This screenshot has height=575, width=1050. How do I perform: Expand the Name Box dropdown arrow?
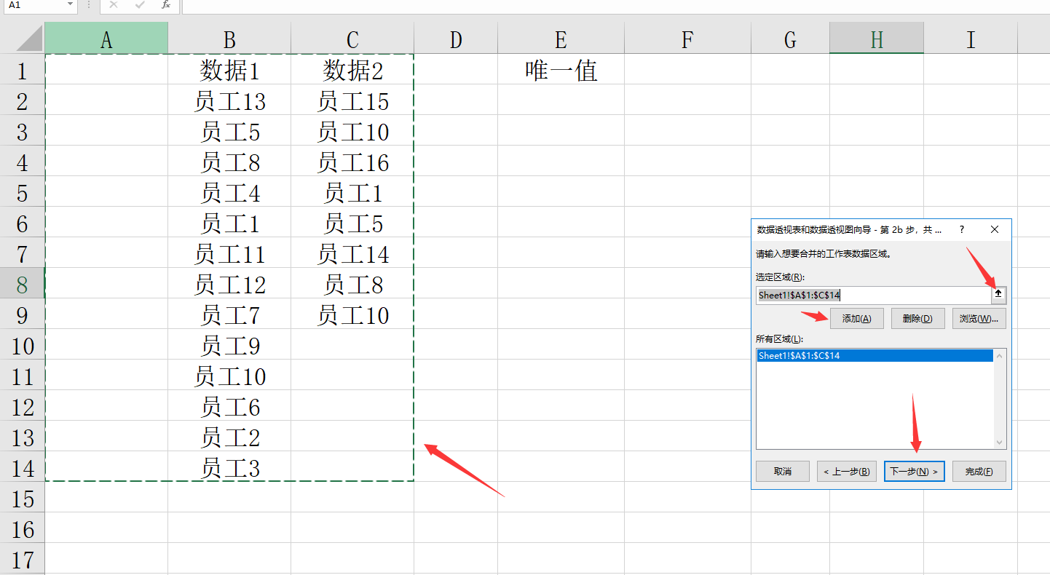pos(70,5)
